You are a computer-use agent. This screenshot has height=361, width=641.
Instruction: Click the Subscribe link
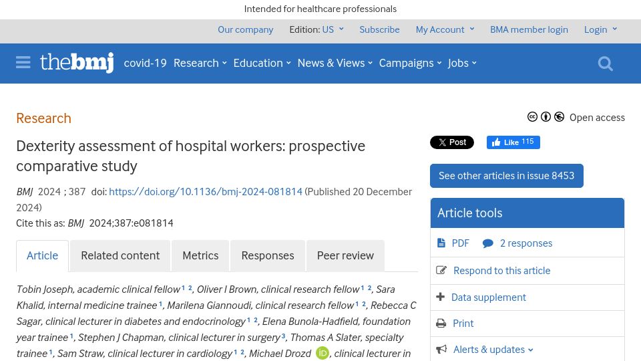click(379, 29)
